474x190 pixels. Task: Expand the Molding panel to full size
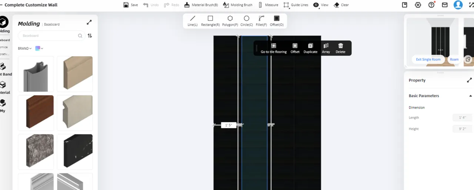[x=89, y=23]
